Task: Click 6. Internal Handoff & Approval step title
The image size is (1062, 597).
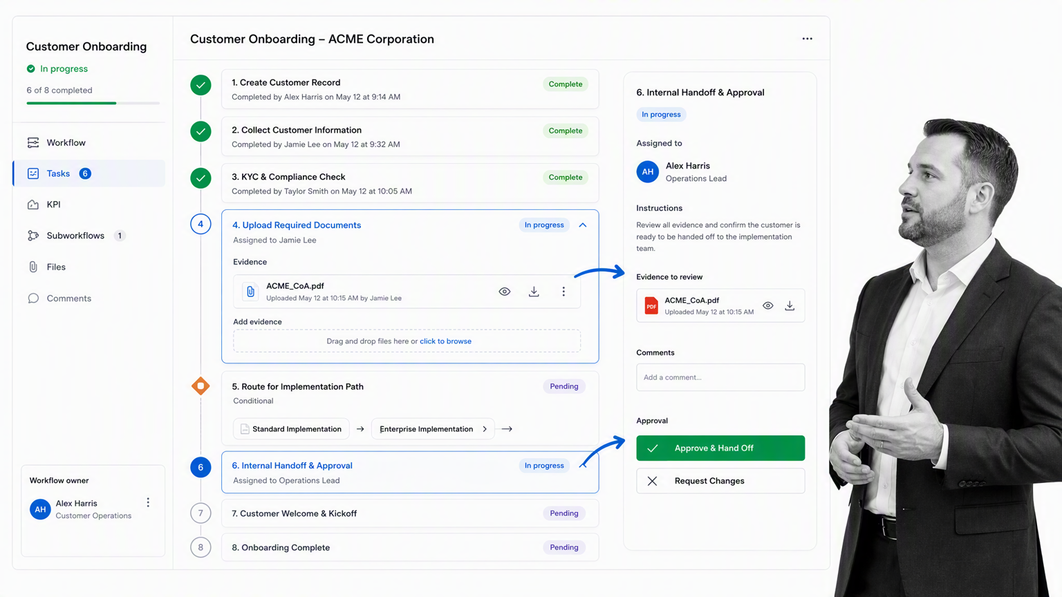Action: click(x=292, y=466)
